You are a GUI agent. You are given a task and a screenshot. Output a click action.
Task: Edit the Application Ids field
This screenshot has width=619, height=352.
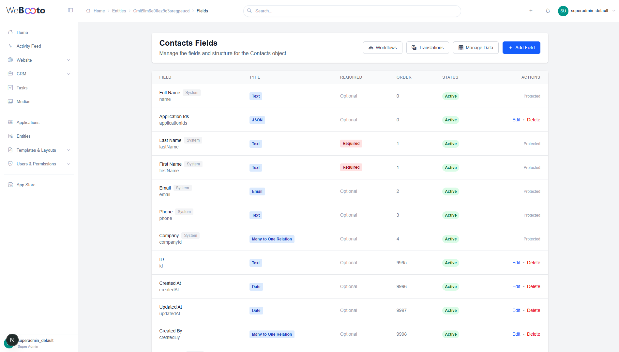click(x=516, y=120)
